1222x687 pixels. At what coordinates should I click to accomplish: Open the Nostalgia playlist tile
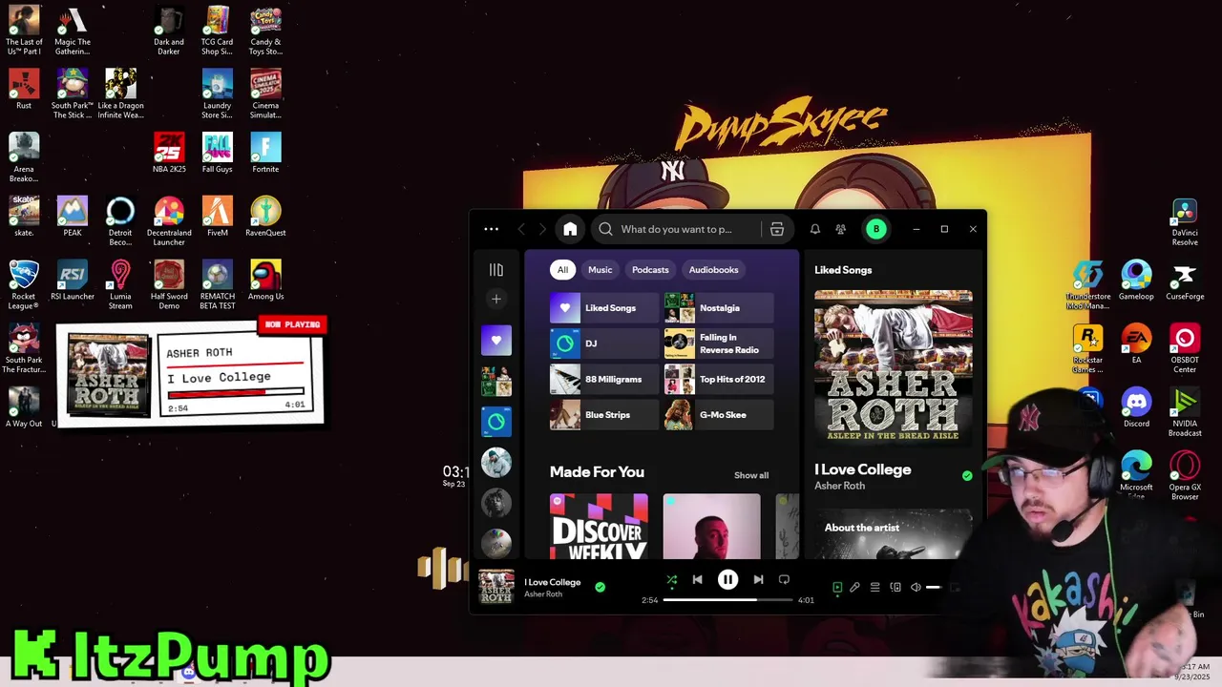point(719,308)
